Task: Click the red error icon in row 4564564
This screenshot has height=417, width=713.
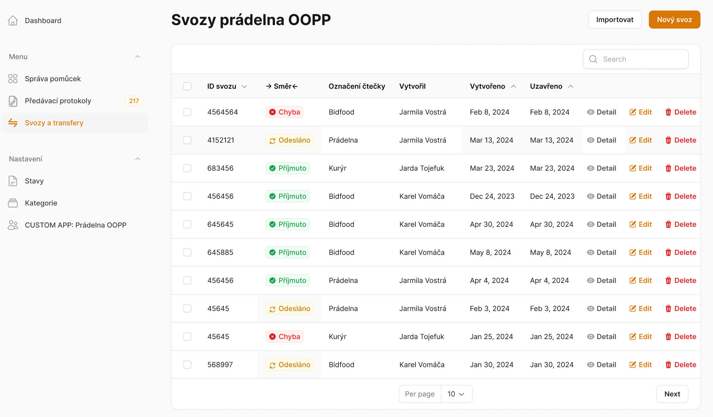Action: pos(272,112)
